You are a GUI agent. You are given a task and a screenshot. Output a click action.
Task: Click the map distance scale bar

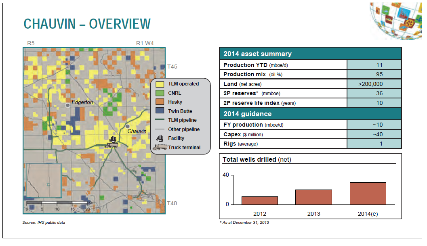[57, 203]
